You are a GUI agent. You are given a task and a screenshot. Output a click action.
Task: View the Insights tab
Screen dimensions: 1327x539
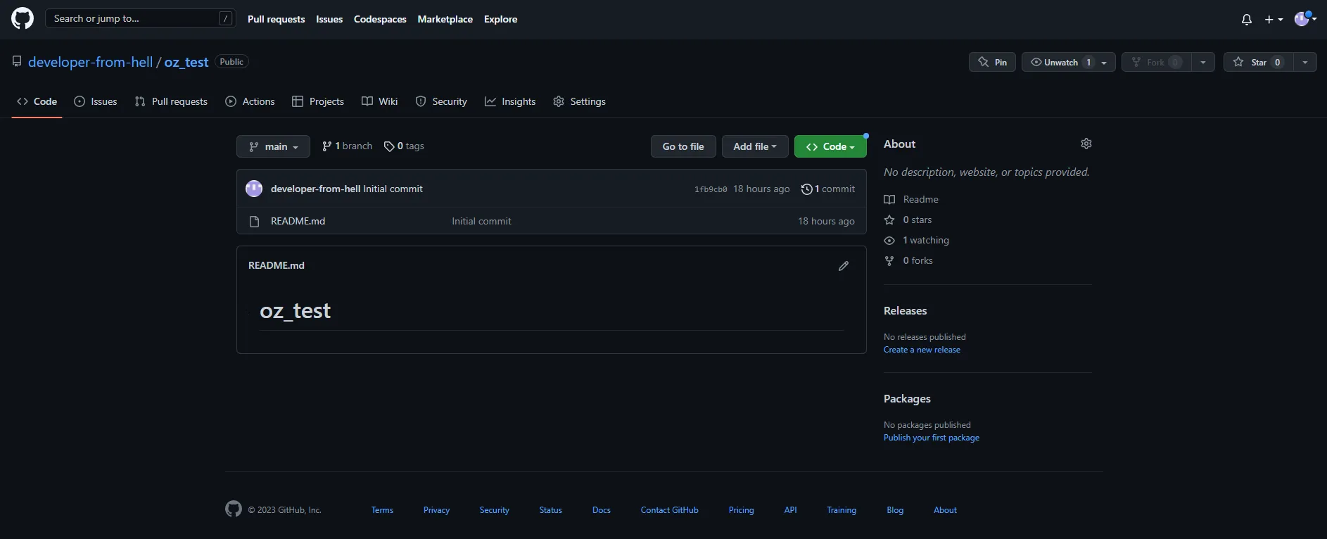510,101
